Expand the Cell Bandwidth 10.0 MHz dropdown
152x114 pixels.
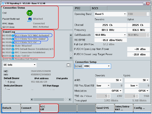[x=110, y=35]
